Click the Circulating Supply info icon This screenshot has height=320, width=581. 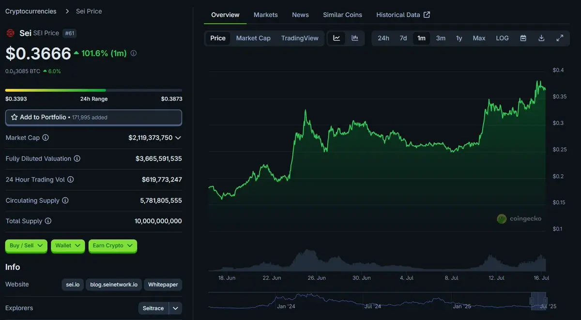(x=65, y=200)
